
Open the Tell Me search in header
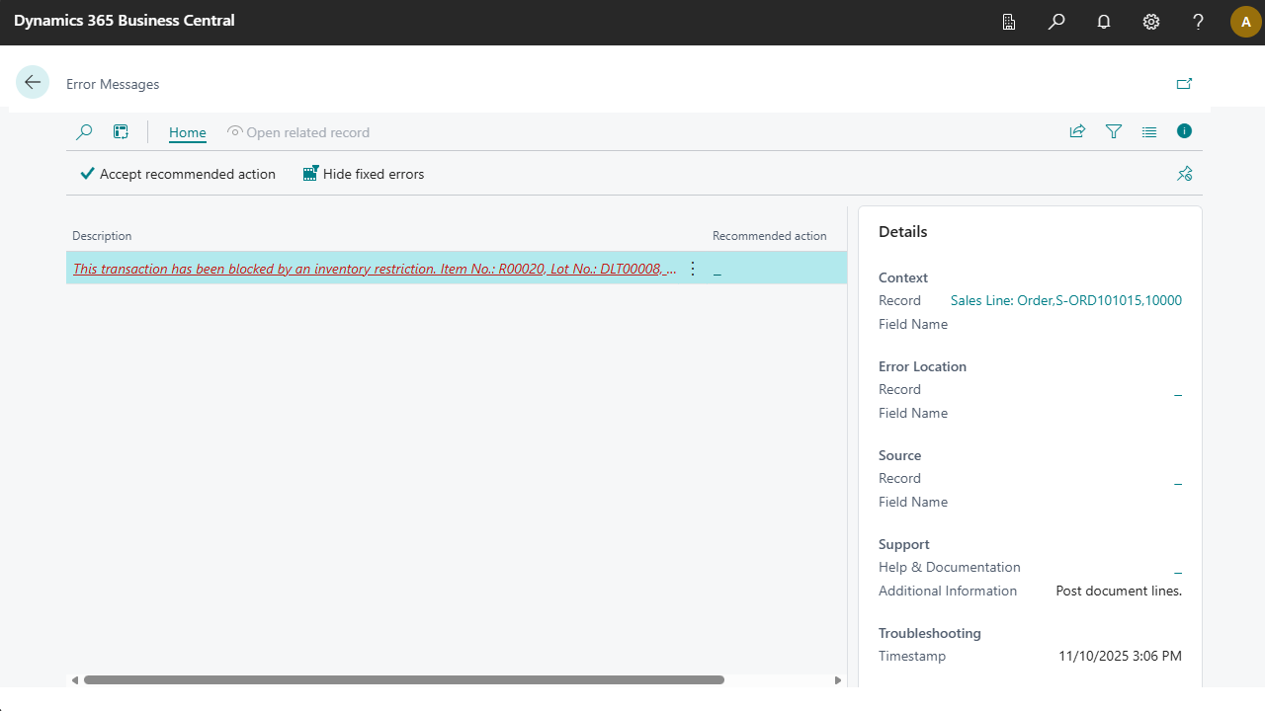coord(1056,22)
